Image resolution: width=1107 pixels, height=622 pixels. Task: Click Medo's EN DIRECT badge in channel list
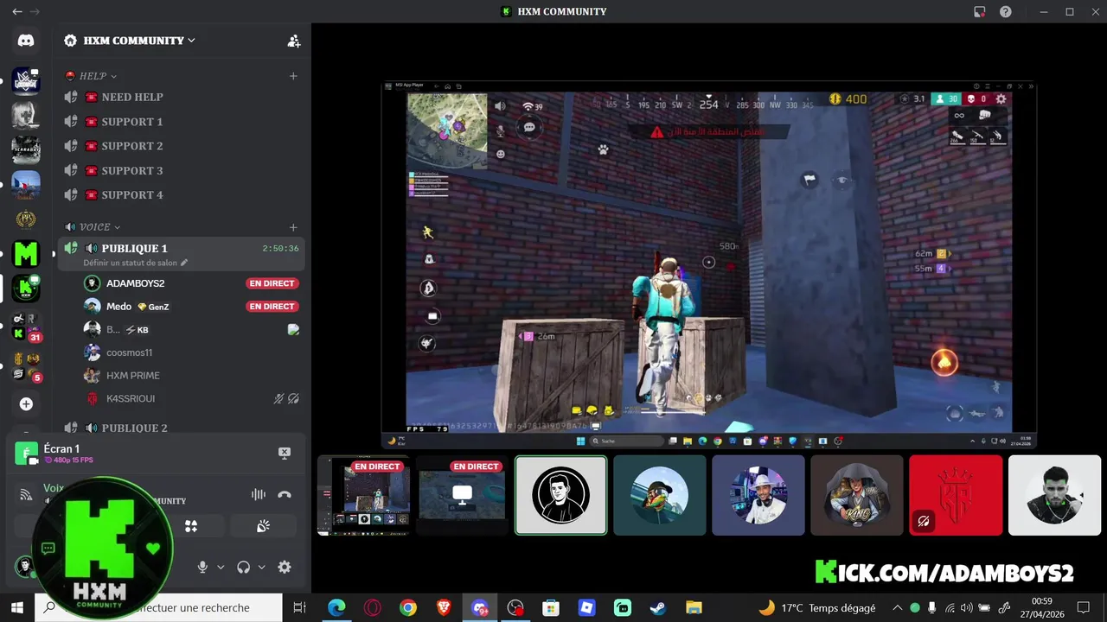pyautogui.click(x=272, y=307)
